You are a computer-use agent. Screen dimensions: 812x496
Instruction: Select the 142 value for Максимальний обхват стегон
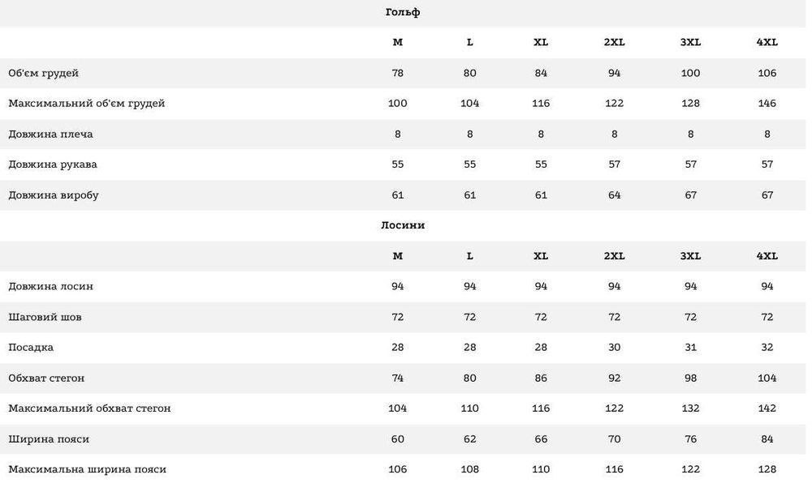tap(767, 408)
